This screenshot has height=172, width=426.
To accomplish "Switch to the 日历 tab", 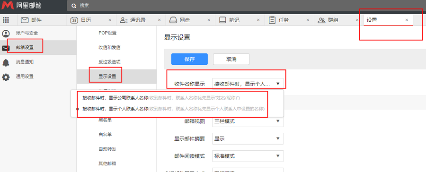I will (91, 20).
